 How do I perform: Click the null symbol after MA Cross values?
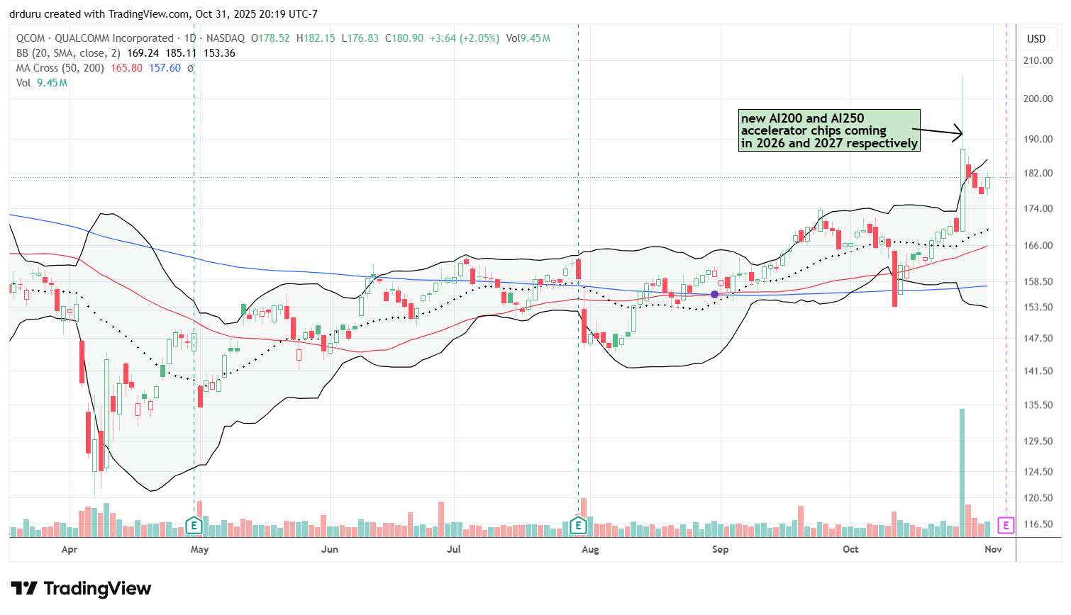point(190,68)
